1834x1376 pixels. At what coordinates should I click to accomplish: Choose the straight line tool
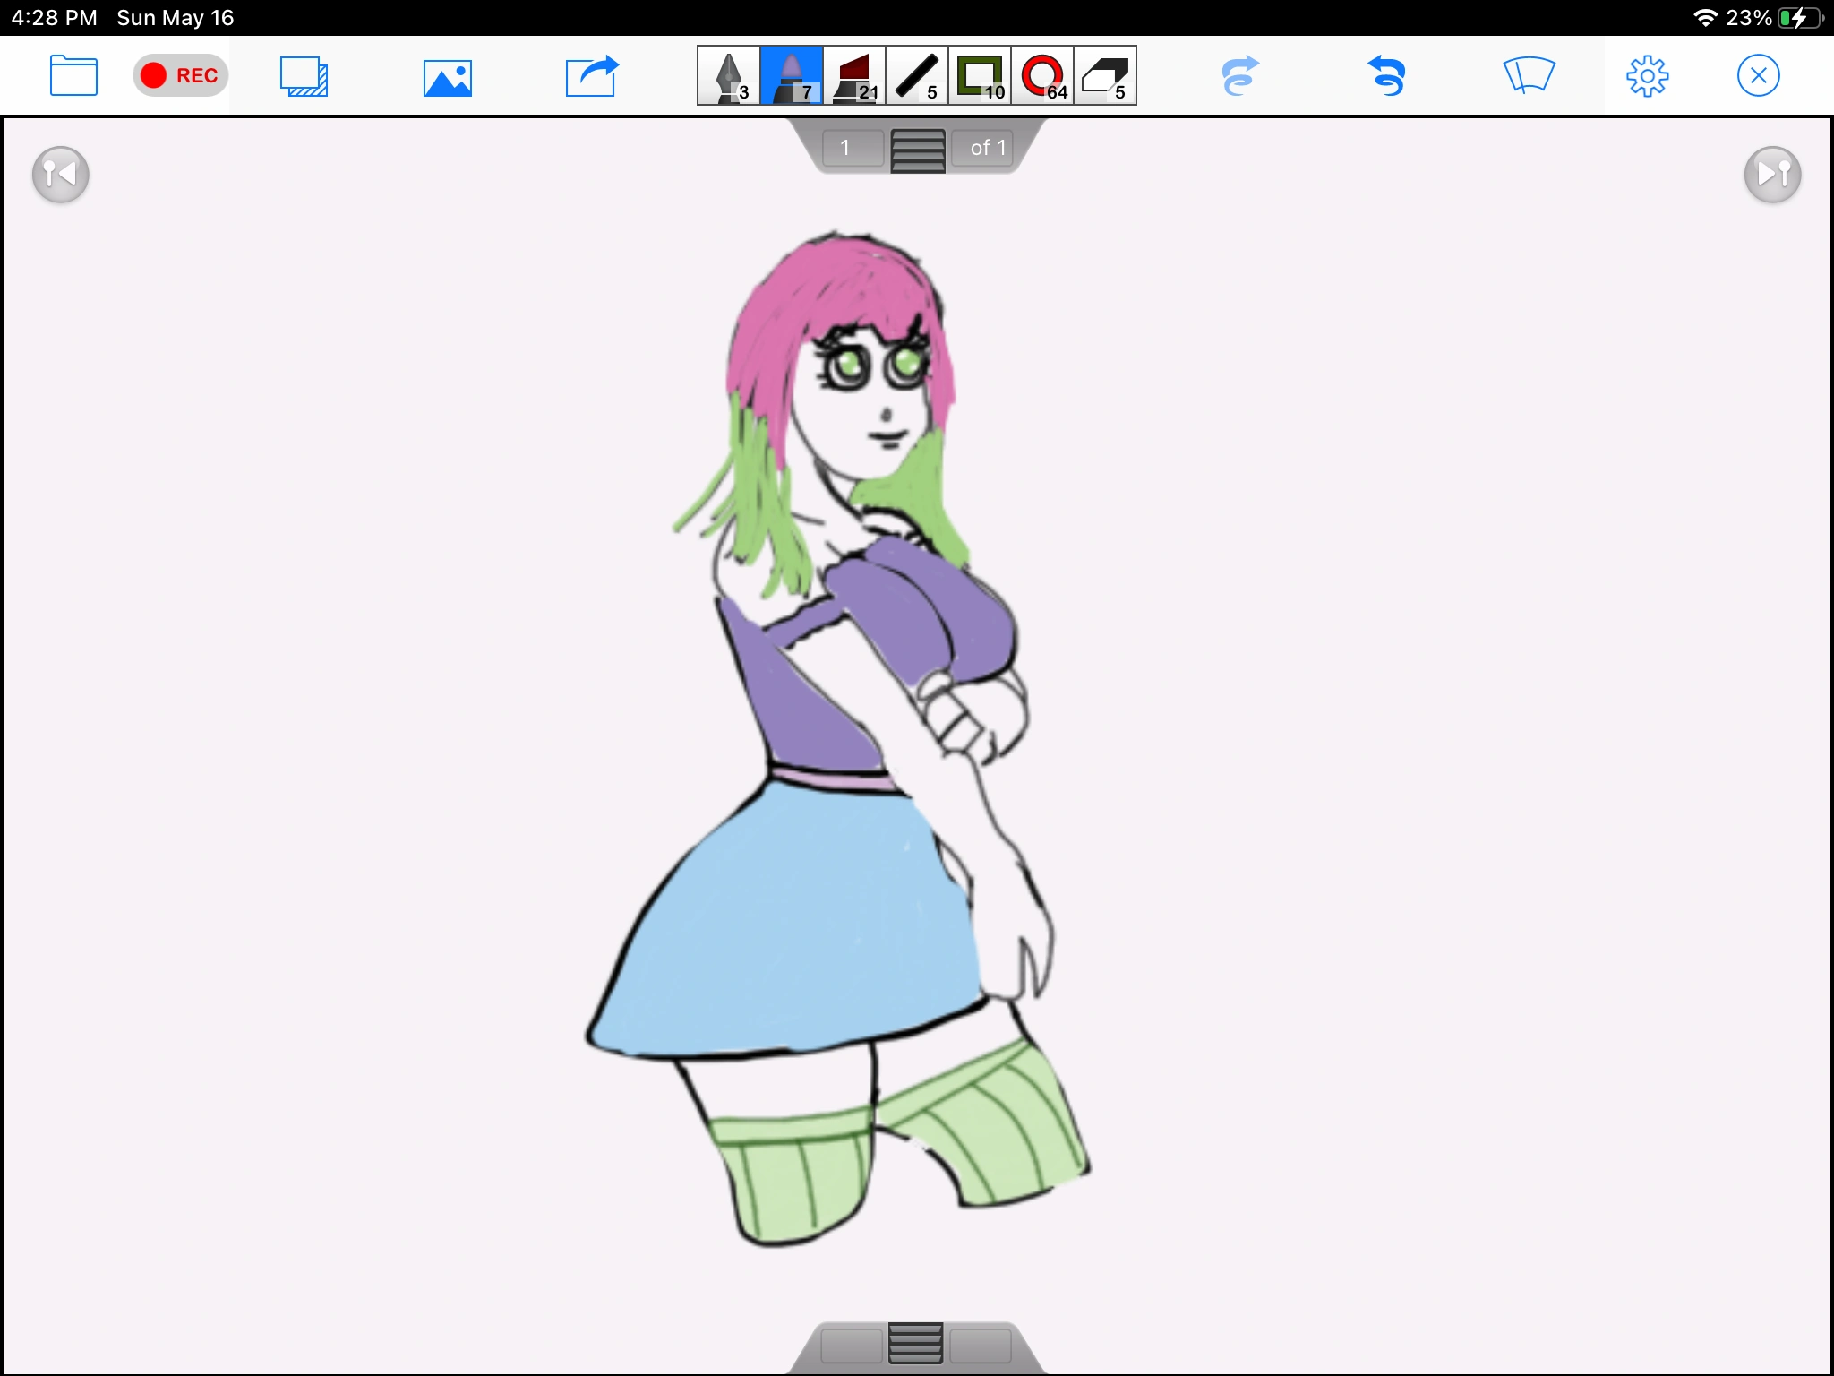coord(917,76)
